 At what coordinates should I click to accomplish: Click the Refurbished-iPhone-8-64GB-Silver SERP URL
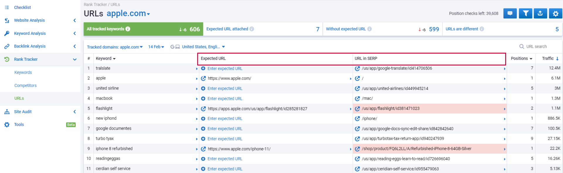point(417,149)
